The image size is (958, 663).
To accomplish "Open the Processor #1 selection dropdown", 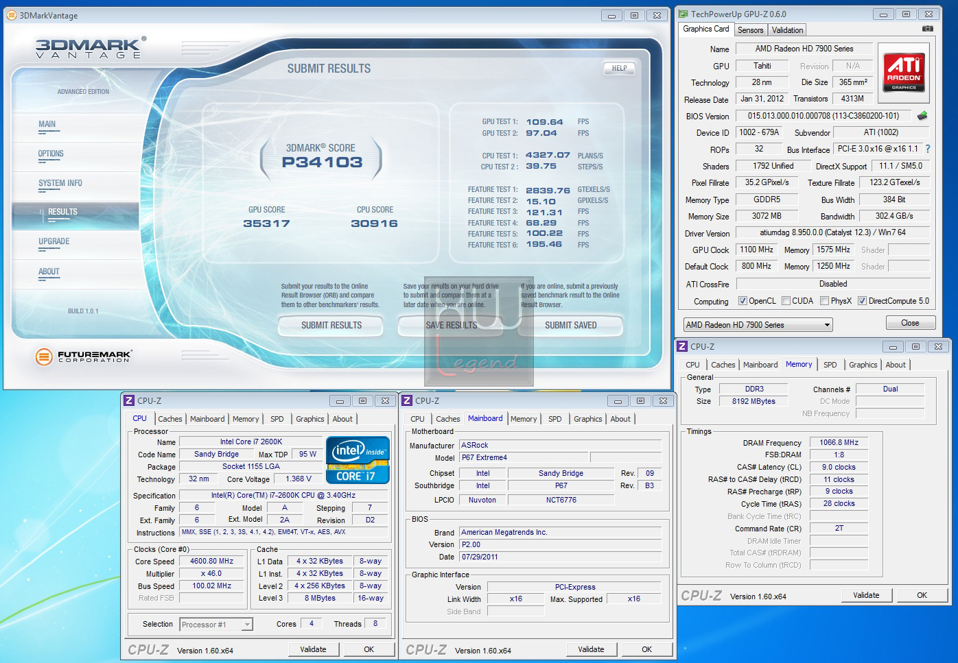I will click(x=216, y=625).
